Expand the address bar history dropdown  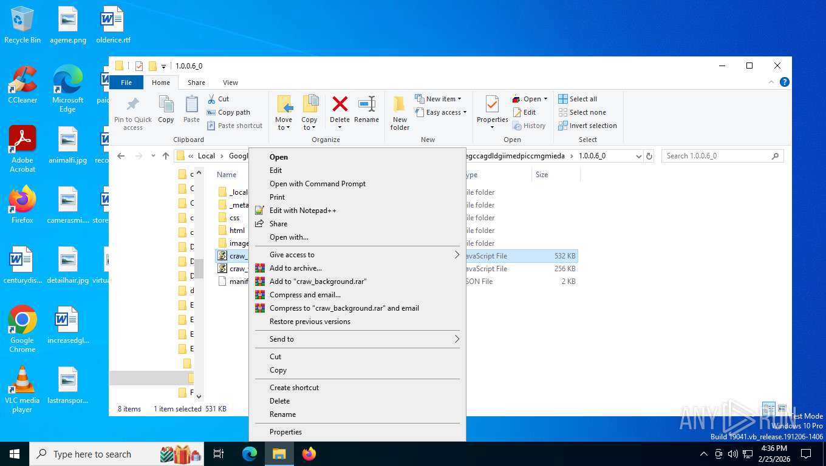pyautogui.click(x=638, y=156)
